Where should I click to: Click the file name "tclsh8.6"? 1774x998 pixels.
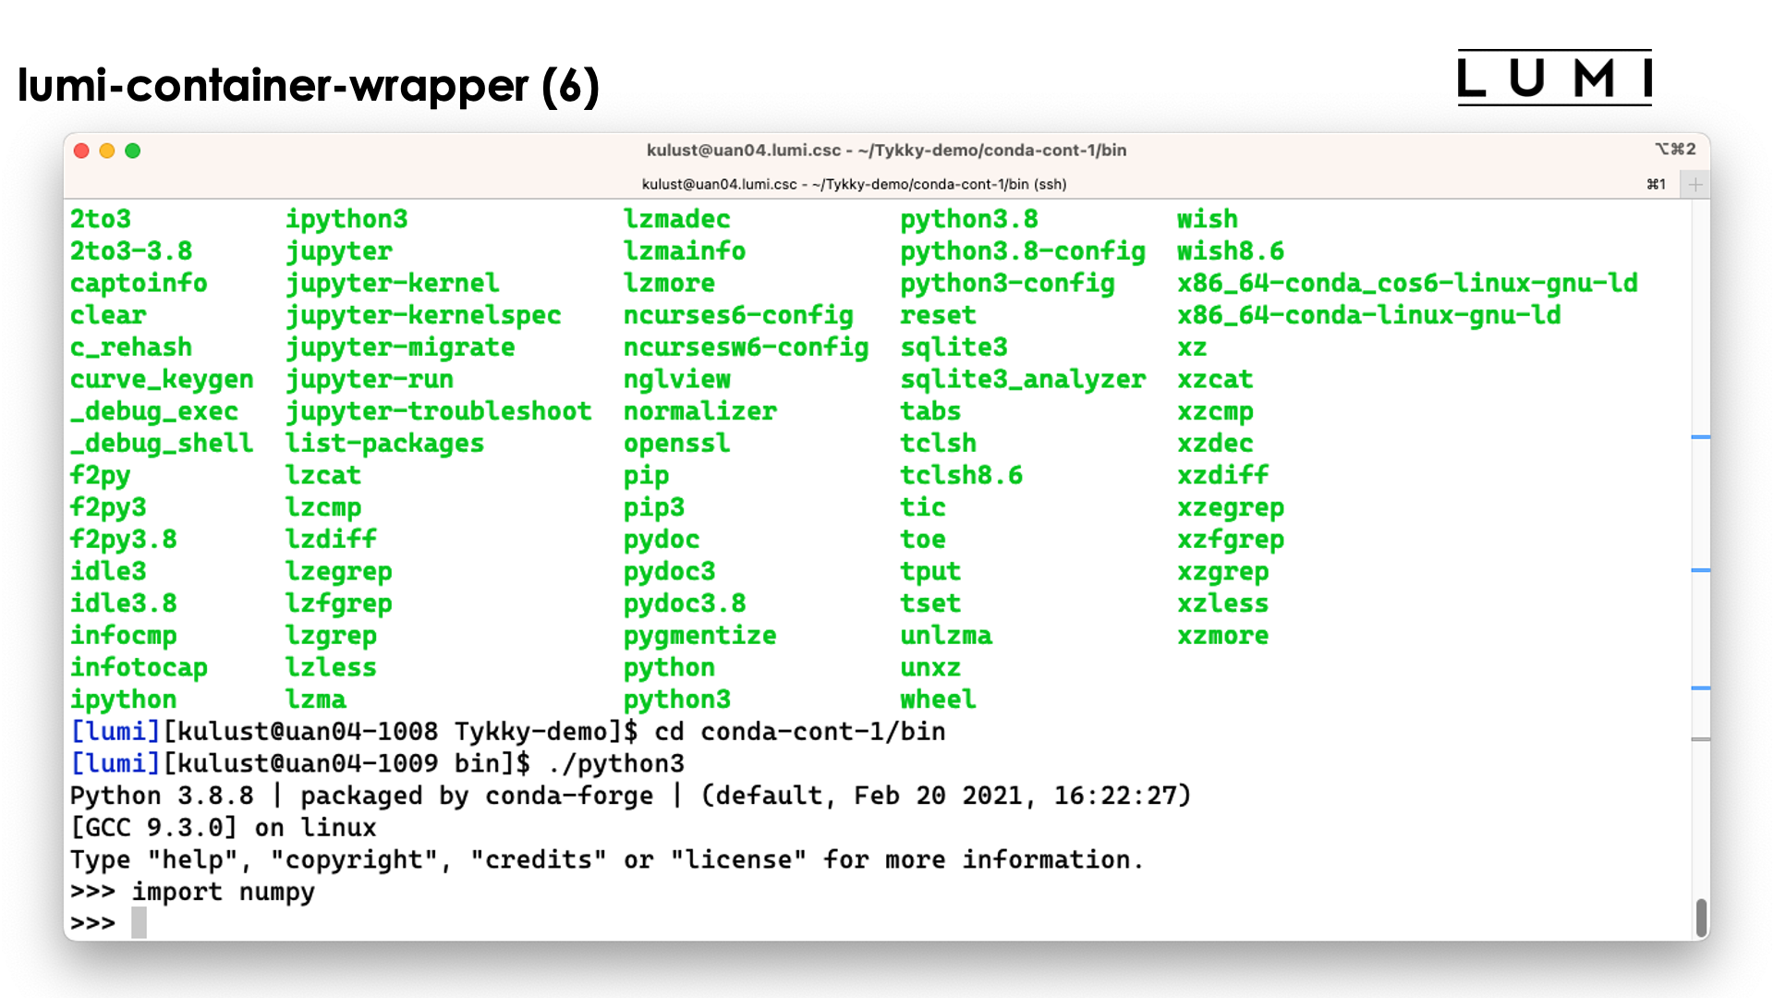962,475
